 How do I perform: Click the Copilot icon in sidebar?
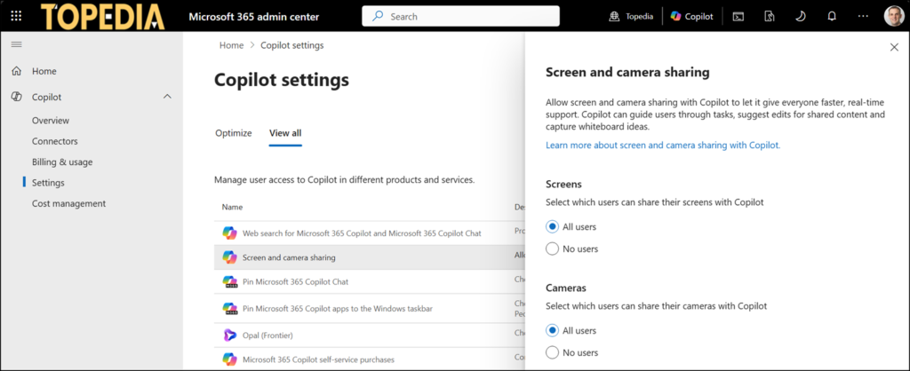(x=17, y=97)
